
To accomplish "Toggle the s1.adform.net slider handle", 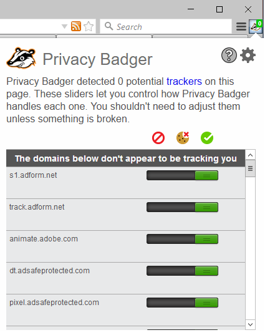I will (206, 175).
